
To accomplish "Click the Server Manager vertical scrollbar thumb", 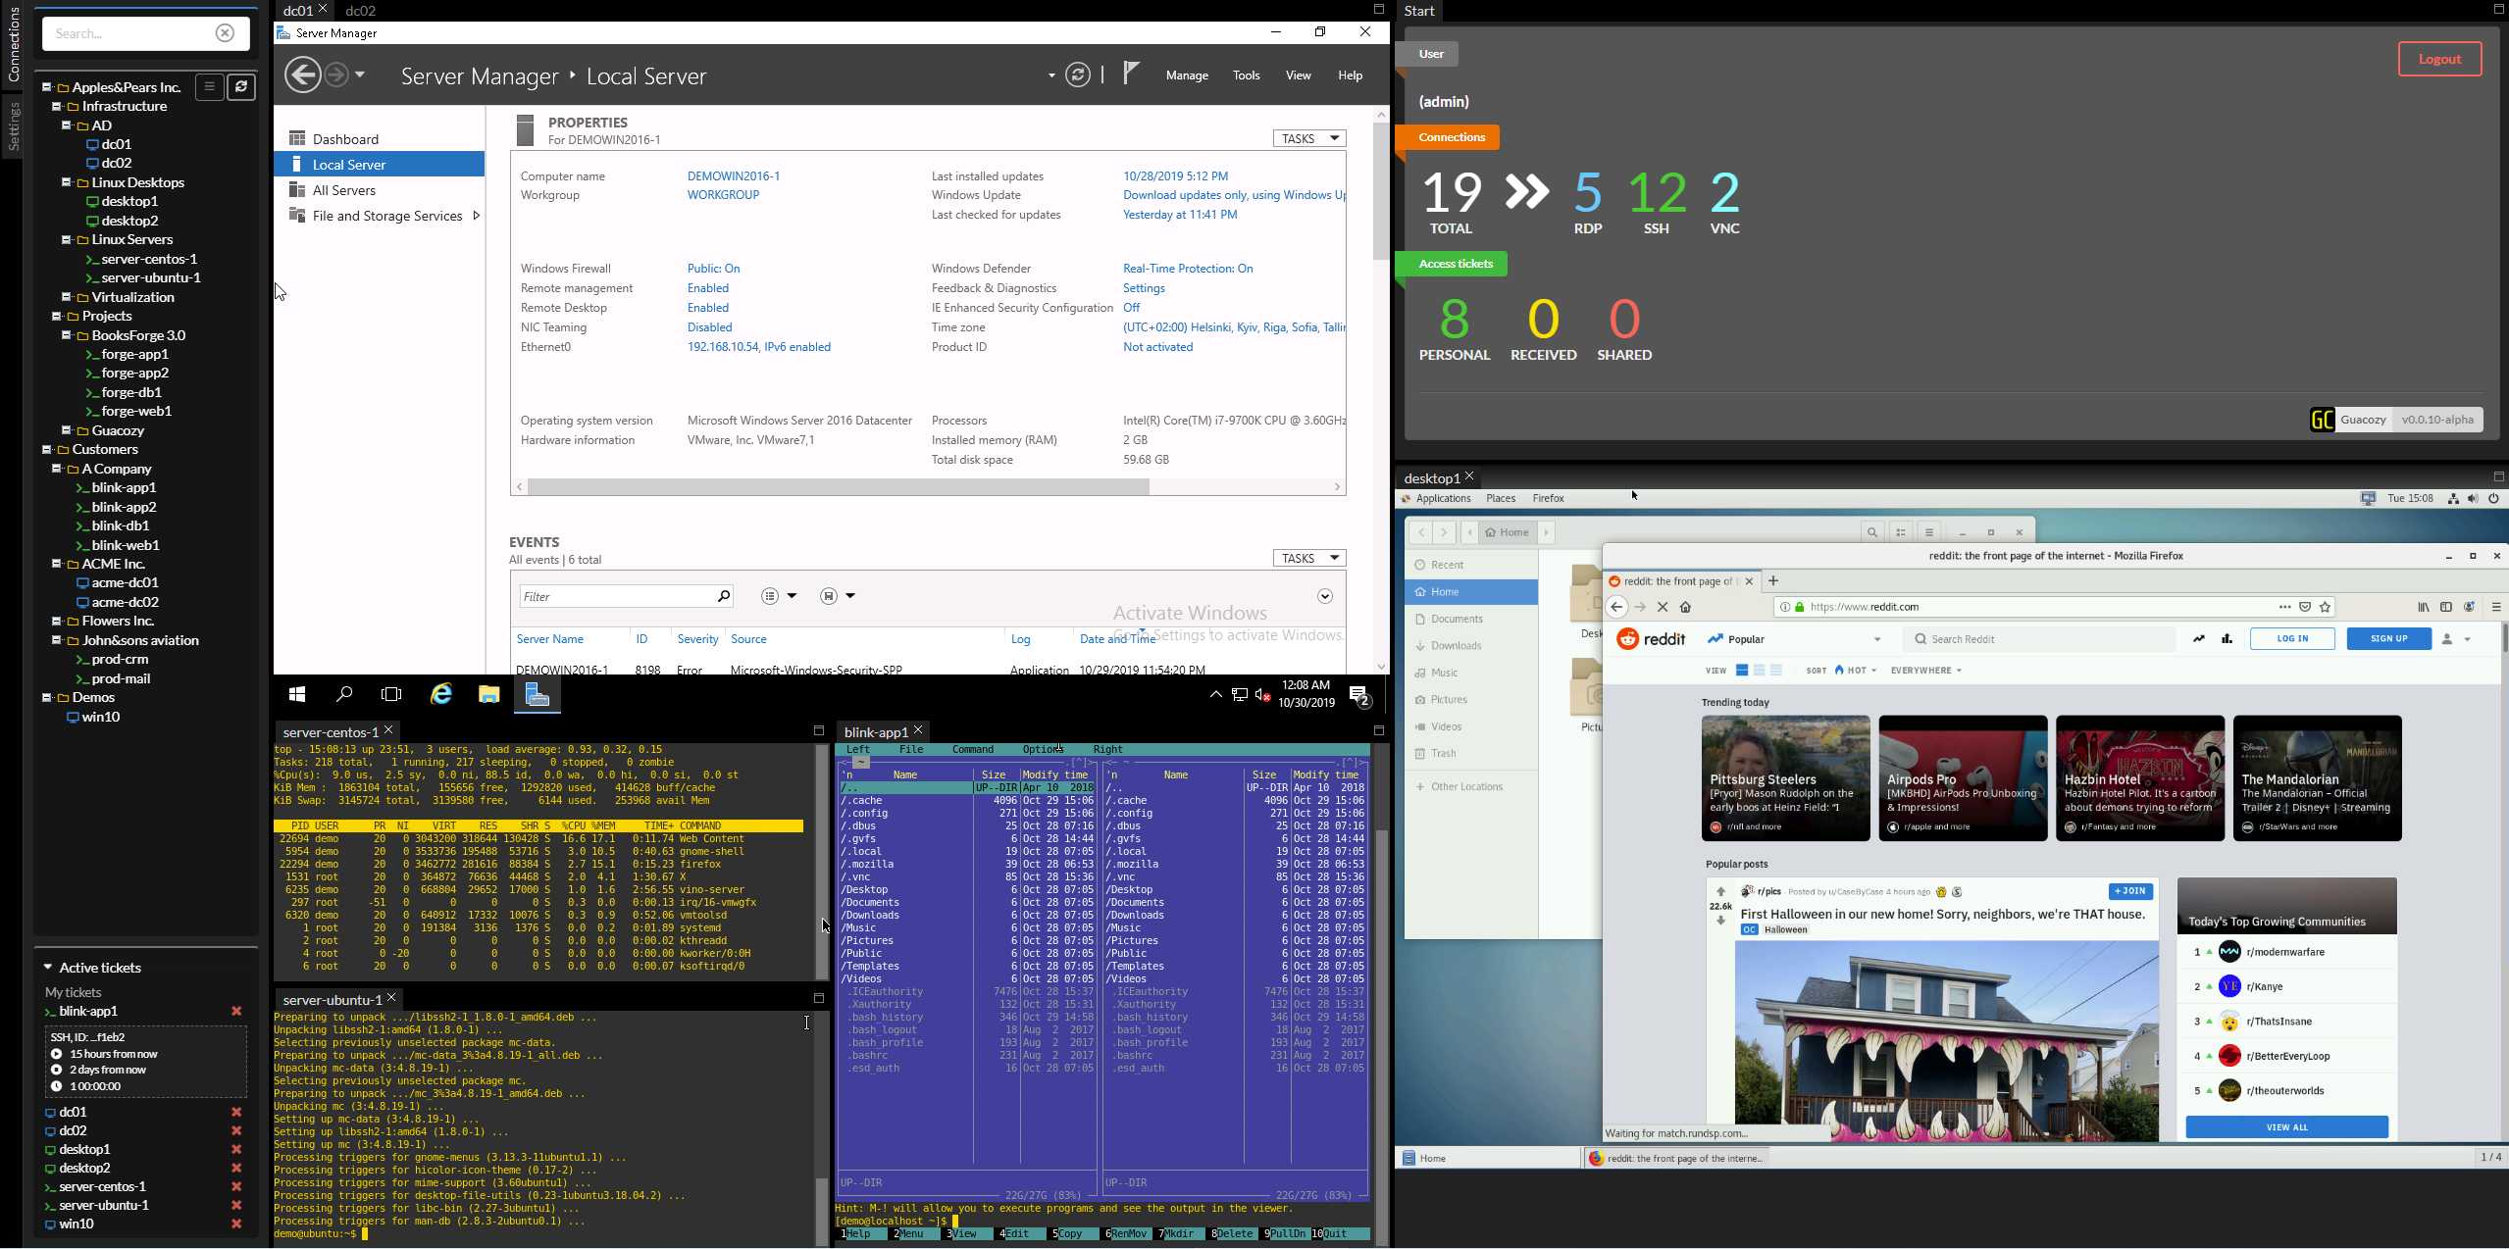I will [x=1381, y=191].
